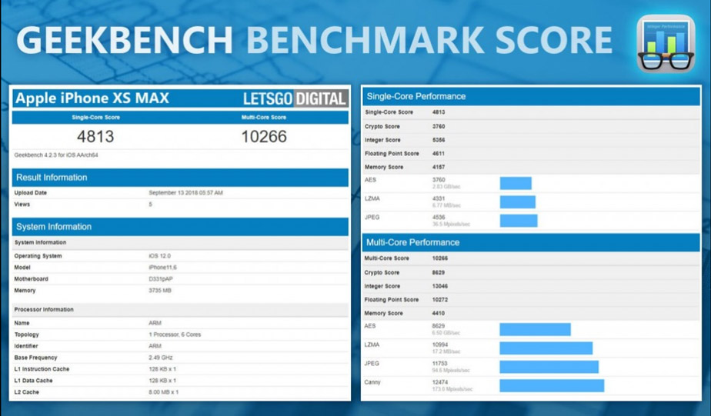The width and height of the screenshot is (711, 416).
Task: Select single-core JPEG score "4536"
Action: (x=439, y=218)
